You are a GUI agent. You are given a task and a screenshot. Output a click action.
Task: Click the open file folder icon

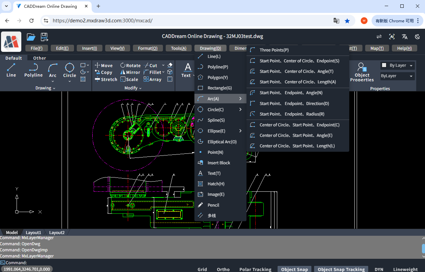pyautogui.click(x=31, y=37)
